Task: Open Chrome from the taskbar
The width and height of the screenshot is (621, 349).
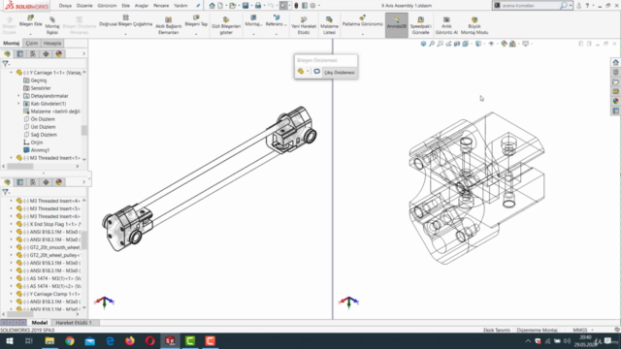Action: coord(70,340)
